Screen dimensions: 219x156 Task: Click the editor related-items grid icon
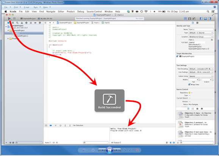(45, 23)
